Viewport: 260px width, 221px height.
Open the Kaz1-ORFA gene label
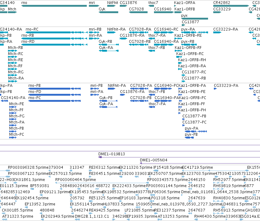pos(185,3)
